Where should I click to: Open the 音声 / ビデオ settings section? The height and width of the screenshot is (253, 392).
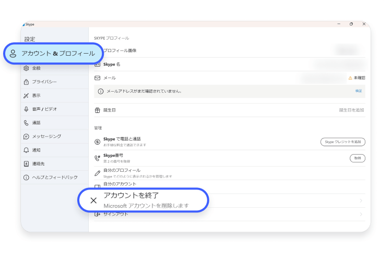click(55, 109)
